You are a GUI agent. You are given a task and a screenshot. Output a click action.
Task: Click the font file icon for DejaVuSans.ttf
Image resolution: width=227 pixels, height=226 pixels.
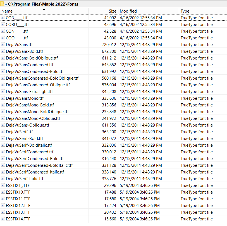click(x=3, y=45)
